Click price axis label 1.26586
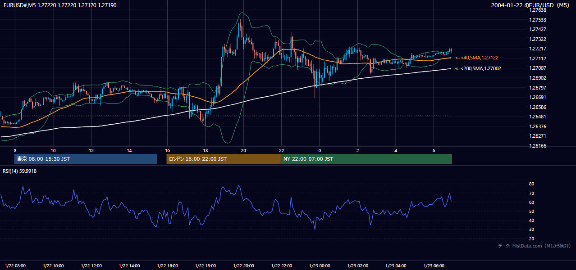Viewport: 576px width, 270px height. click(x=538, y=107)
